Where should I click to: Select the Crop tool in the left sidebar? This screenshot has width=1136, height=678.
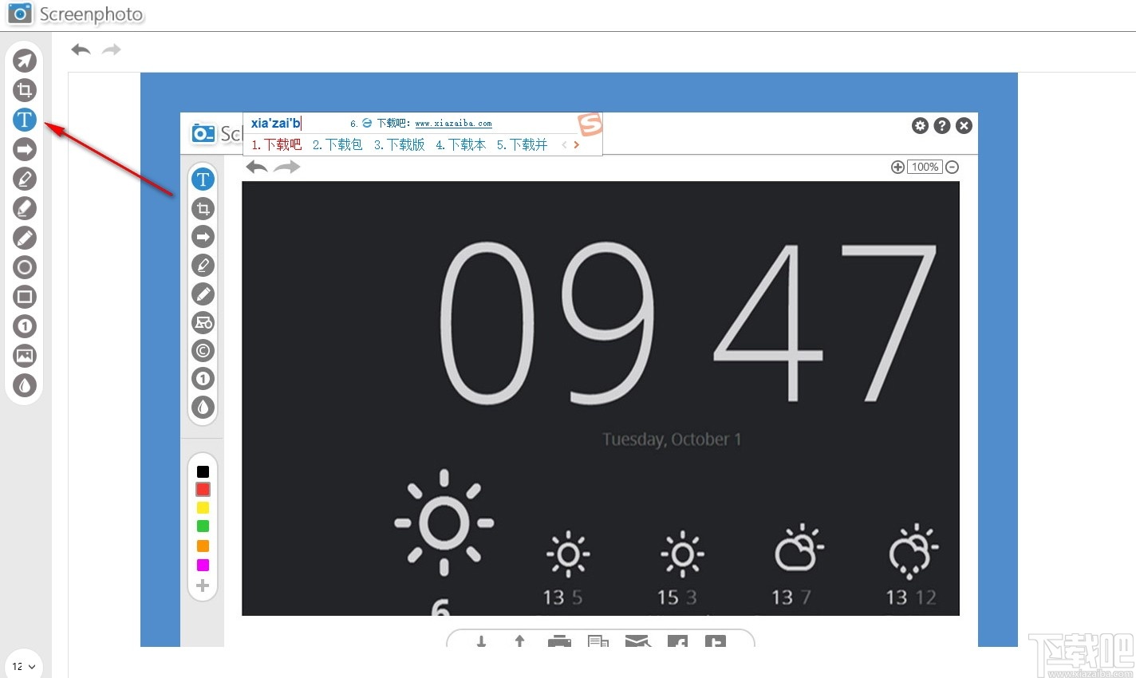25,90
